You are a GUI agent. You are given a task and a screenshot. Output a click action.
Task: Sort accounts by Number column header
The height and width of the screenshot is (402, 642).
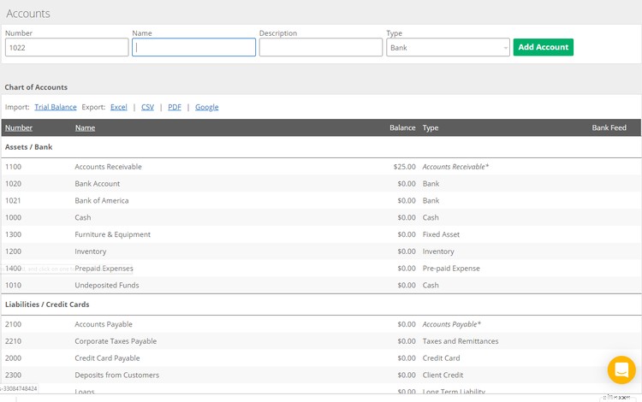click(19, 127)
